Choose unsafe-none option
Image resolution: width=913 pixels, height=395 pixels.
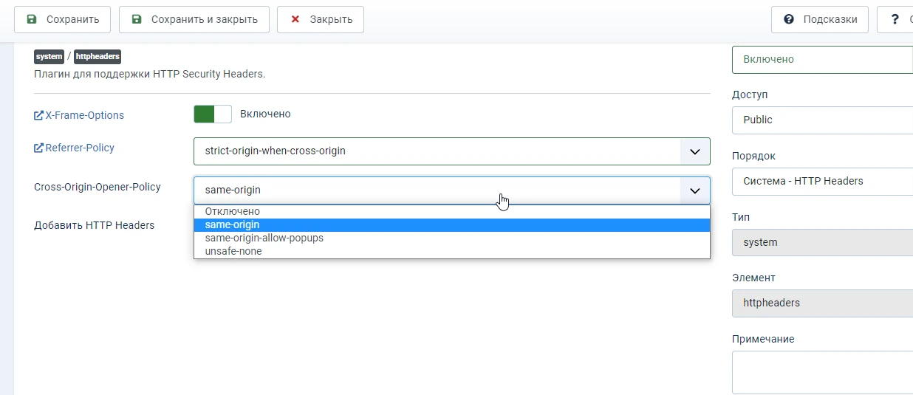[x=452, y=252]
